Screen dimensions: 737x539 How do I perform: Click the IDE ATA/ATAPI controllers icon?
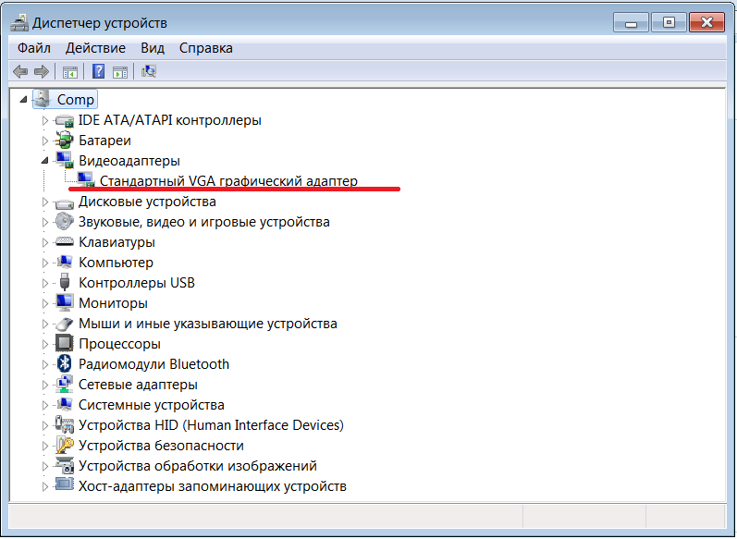tap(65, 121)
